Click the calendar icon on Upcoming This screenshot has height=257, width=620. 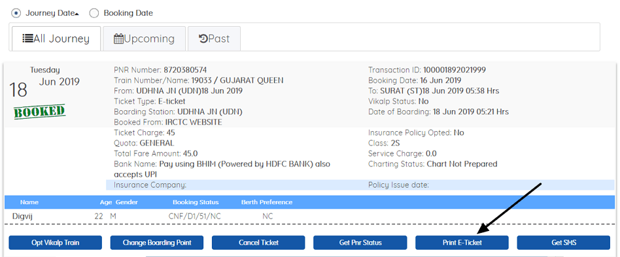(118, 38)
